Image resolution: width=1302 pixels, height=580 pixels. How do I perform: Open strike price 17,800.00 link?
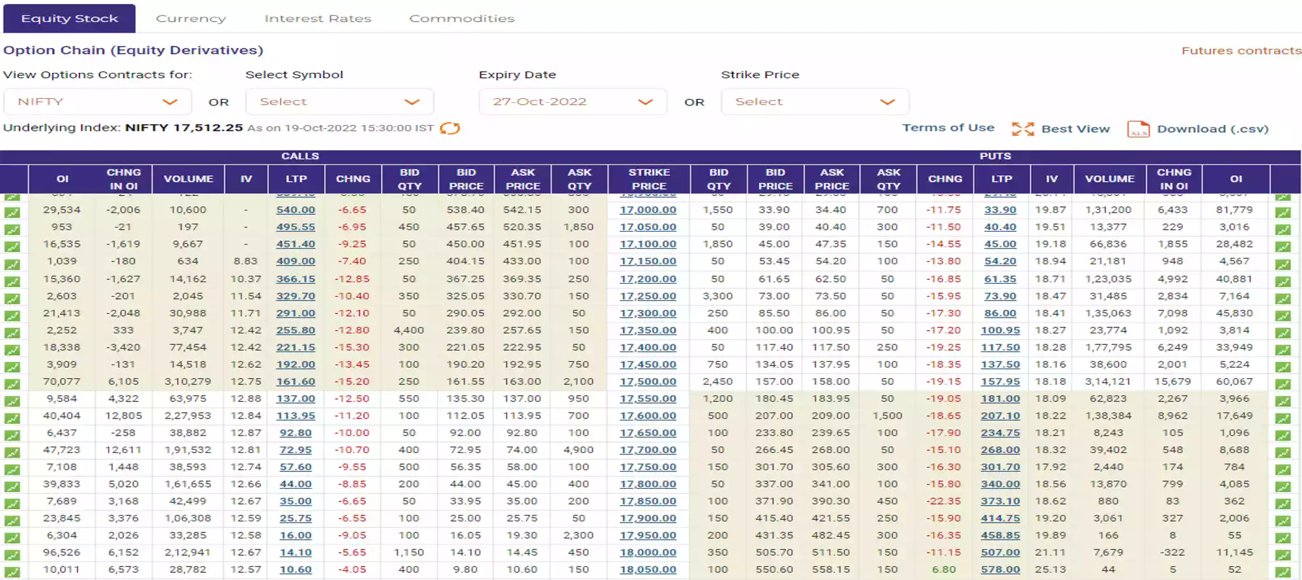tap(648, 484)
